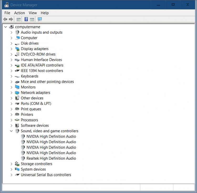The image size is (197, 193).
Task: Open the File menu
Action: click(x=7, y=13)
